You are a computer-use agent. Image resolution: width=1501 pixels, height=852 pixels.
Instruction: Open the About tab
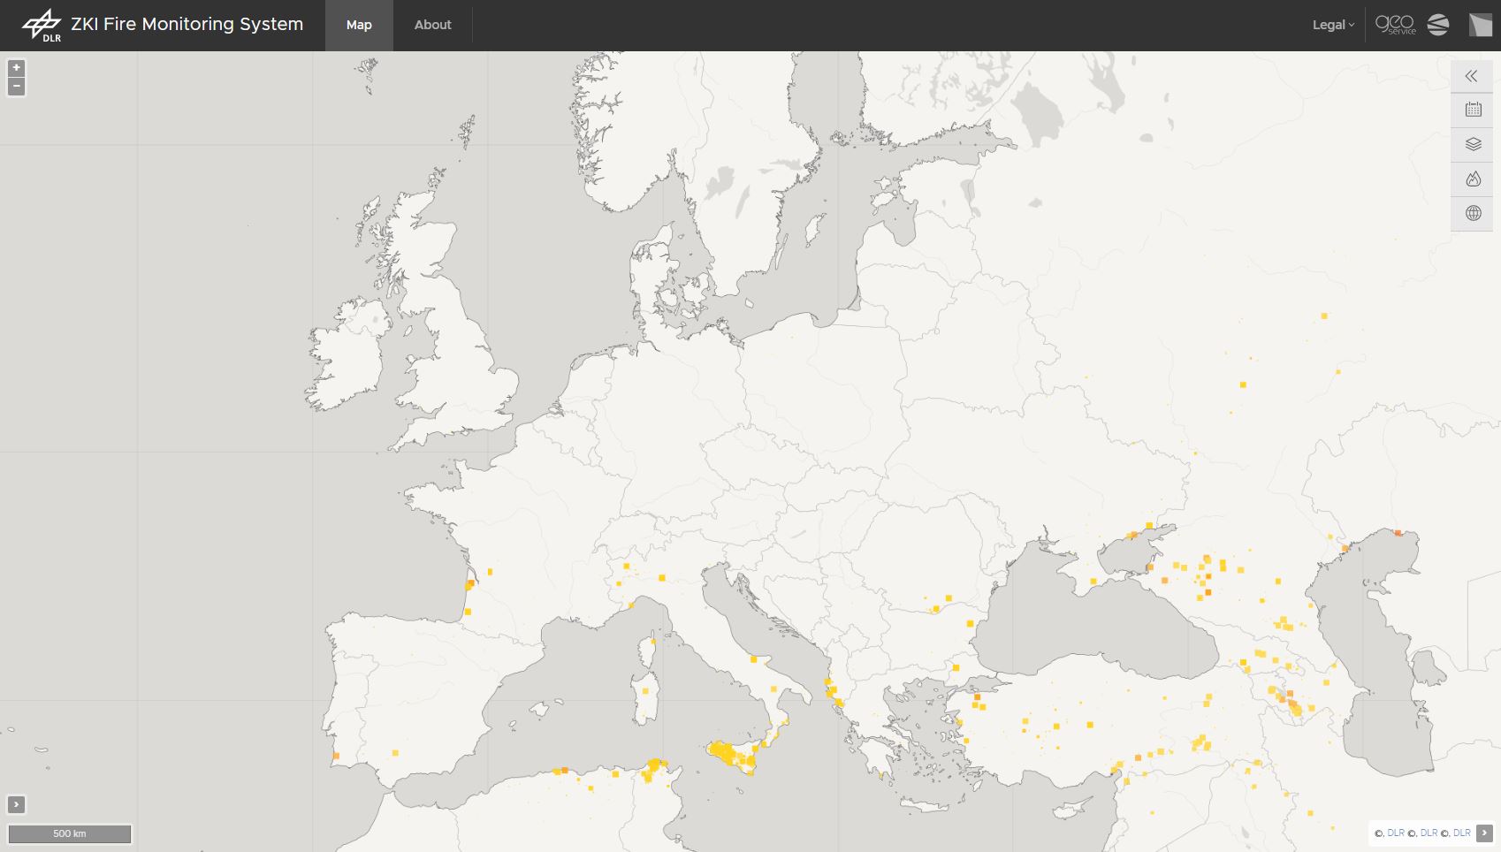coord(432,25)
